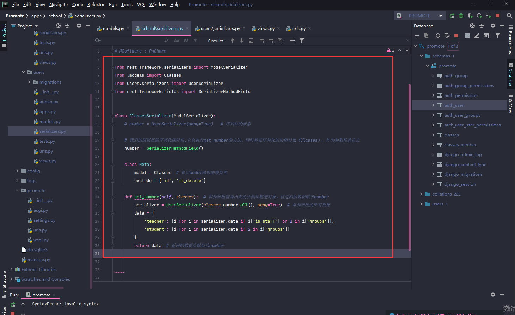Click the run concurrency diagram icon
Viewport: 515px width, 315px height.
coord(489,16)
